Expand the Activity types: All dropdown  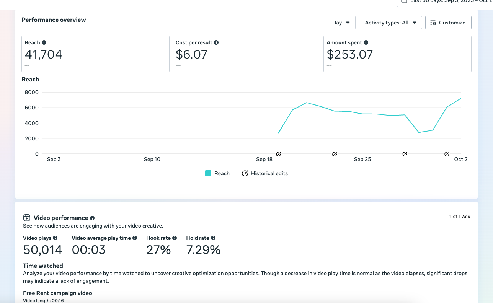pyautogui.click(x=390, y=23)
